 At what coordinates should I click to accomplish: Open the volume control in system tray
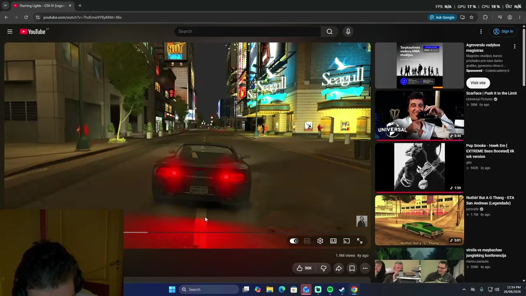497,289
